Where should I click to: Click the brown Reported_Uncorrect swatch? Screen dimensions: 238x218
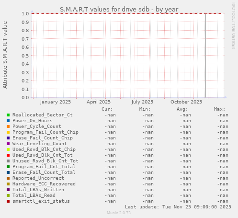coord(8,178)
